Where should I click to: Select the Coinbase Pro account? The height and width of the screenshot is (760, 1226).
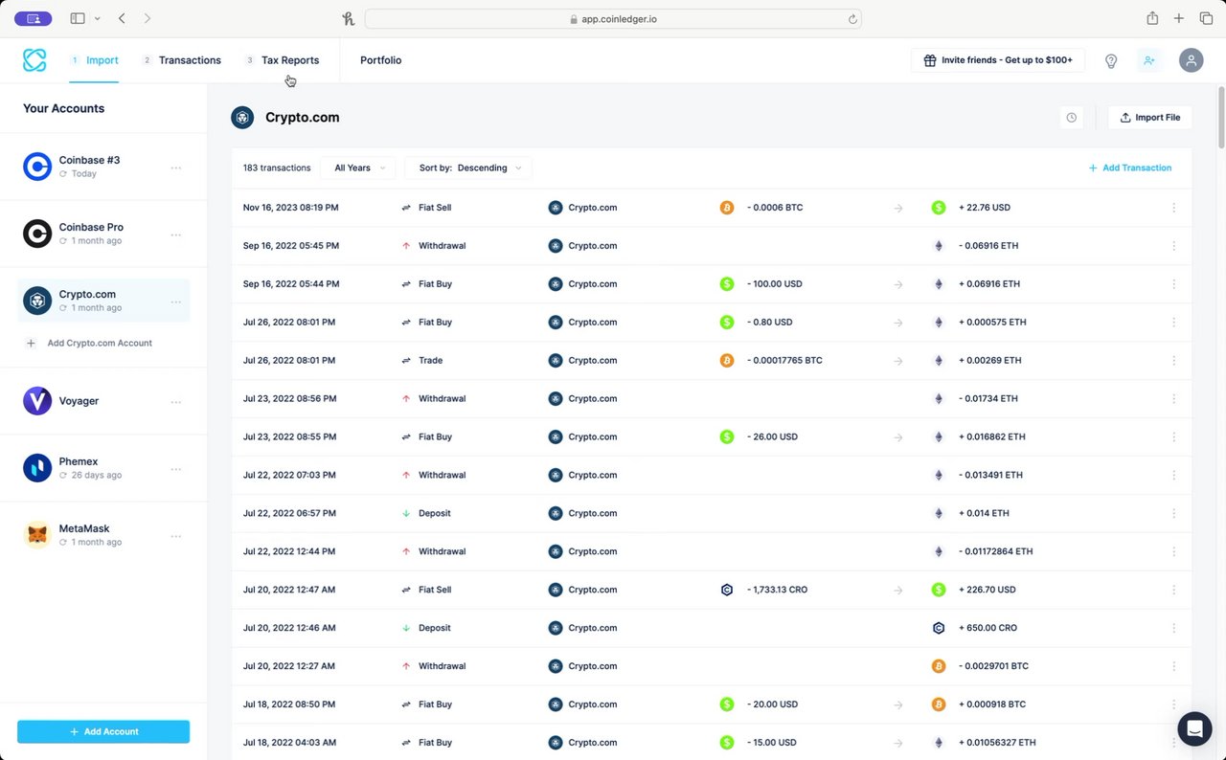[103, 234]
